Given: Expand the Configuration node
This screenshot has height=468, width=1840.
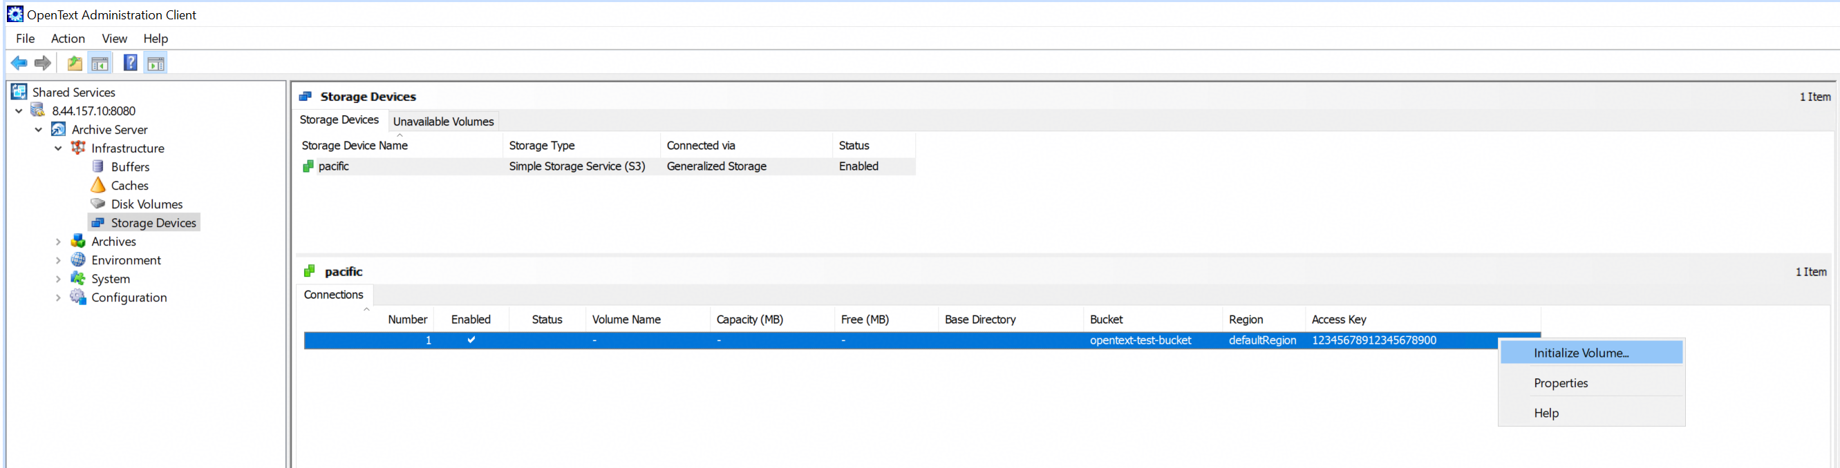Looking at the screenshot, I should (x=59, y=298).
